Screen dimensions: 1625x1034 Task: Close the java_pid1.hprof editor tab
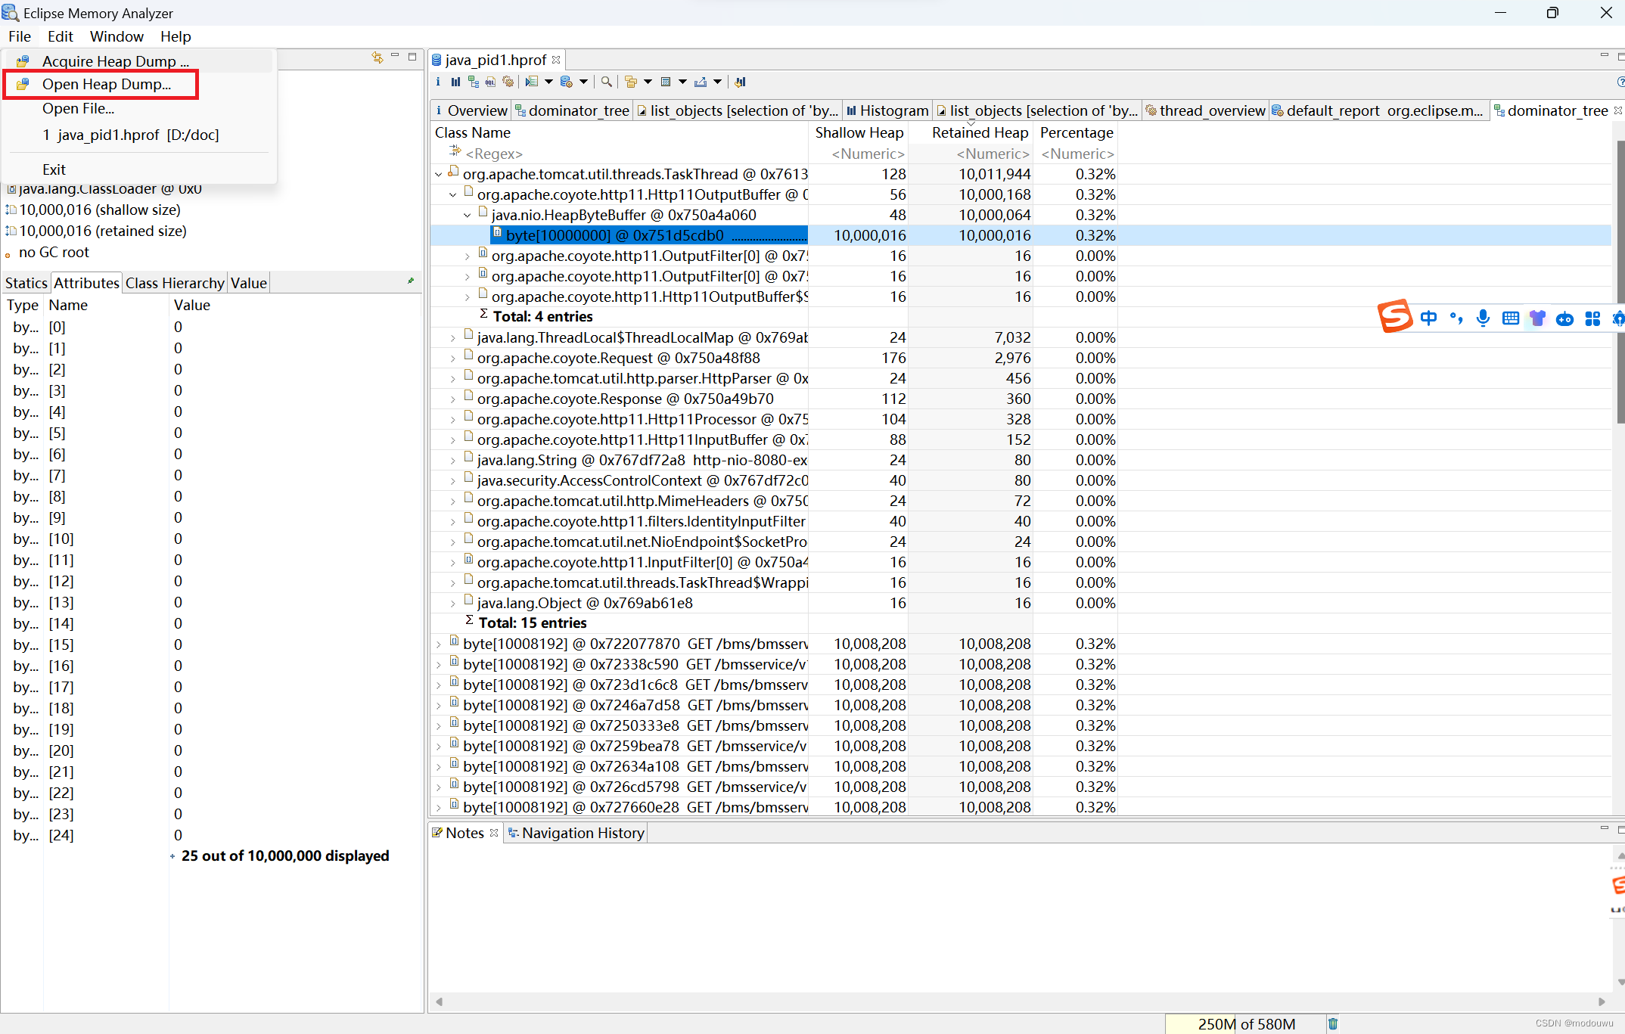tap(557, 60)
